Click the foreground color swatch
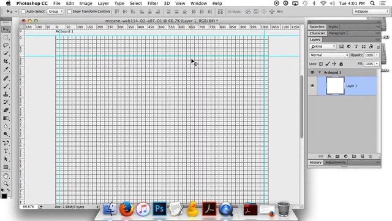392x221 pixels. [x=4, y=196]
